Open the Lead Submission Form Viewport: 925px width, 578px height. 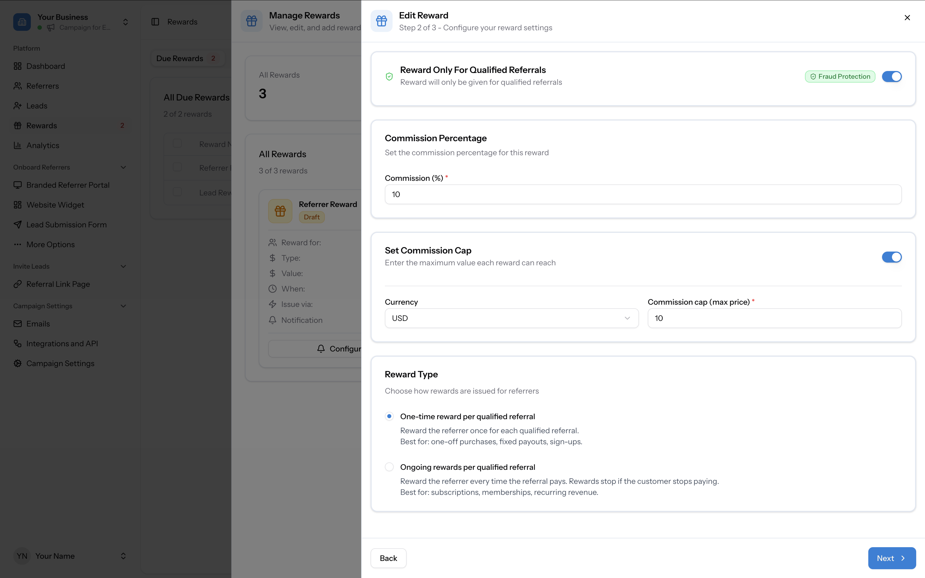(x=67, y=224)
